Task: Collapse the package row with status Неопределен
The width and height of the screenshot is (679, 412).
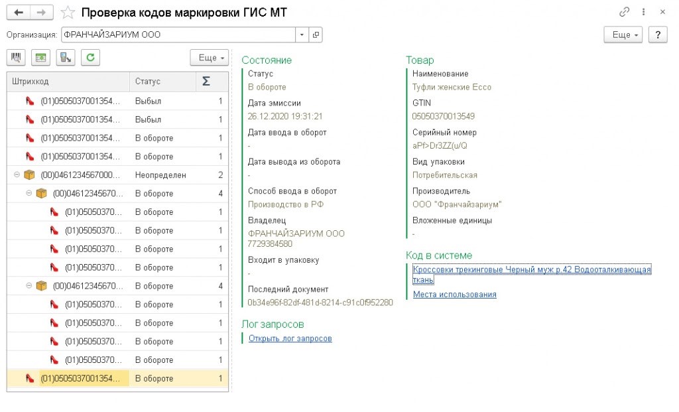Action: point(16,175)
